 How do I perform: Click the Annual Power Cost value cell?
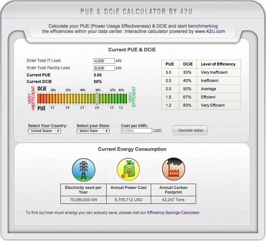pos(128,200)
